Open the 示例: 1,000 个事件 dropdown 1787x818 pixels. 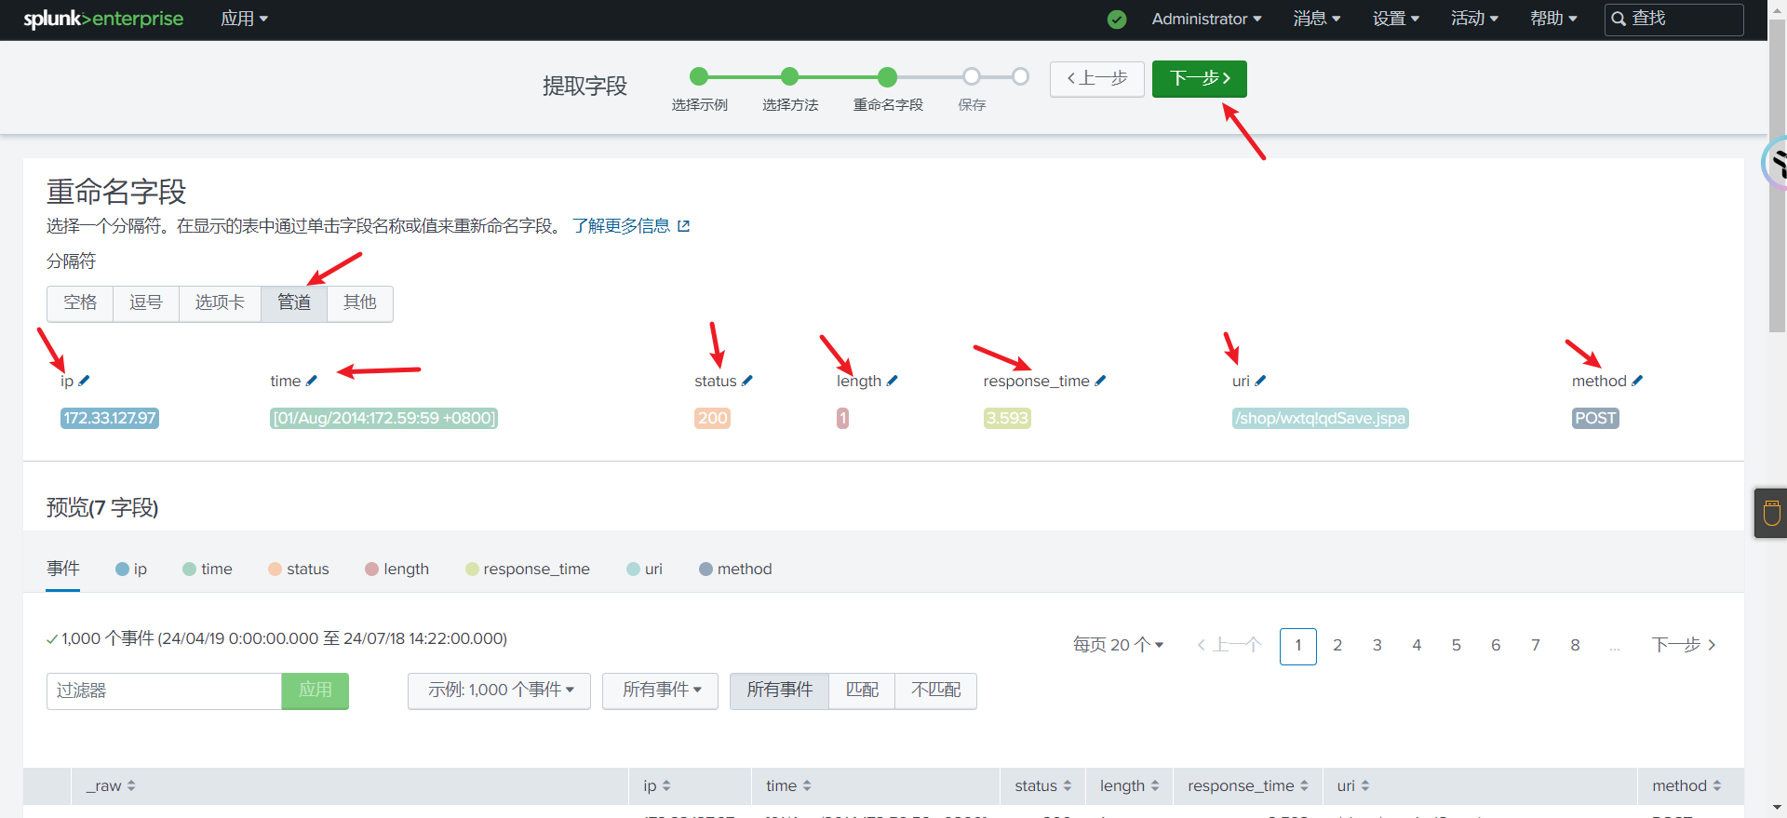499,691
